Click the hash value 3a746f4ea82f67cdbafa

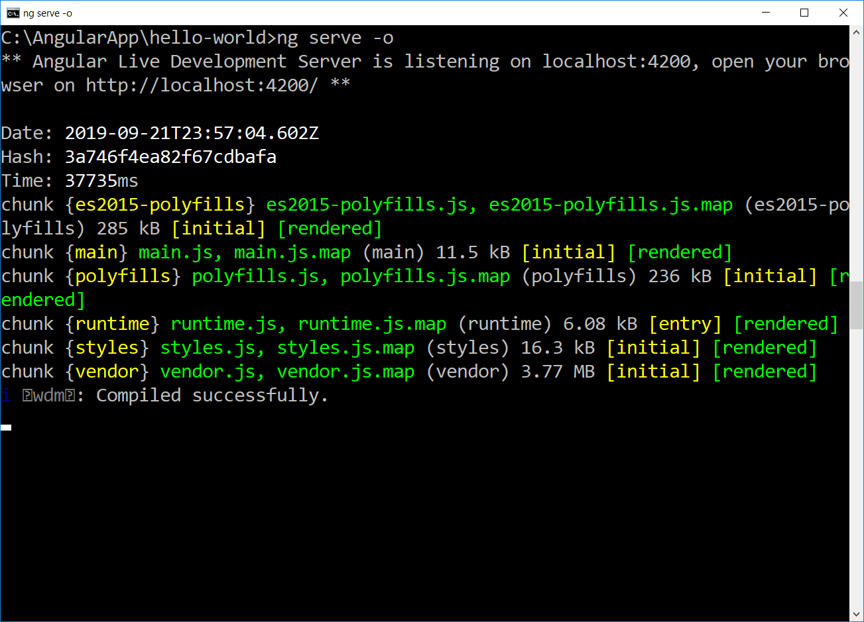click(170, 157)
